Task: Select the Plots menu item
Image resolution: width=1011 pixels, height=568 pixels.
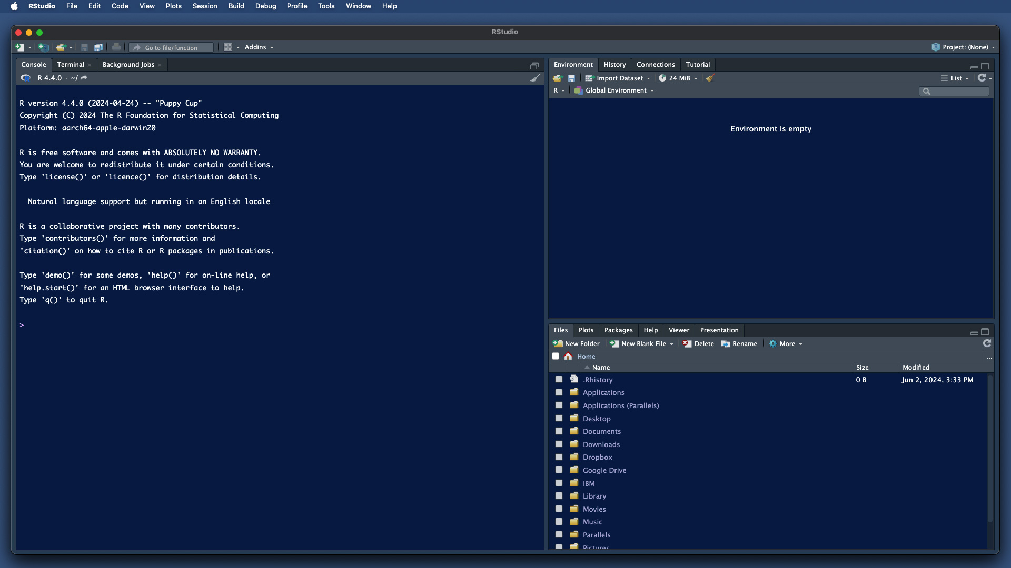Action: pyautogui.click(x=173, y=6)
